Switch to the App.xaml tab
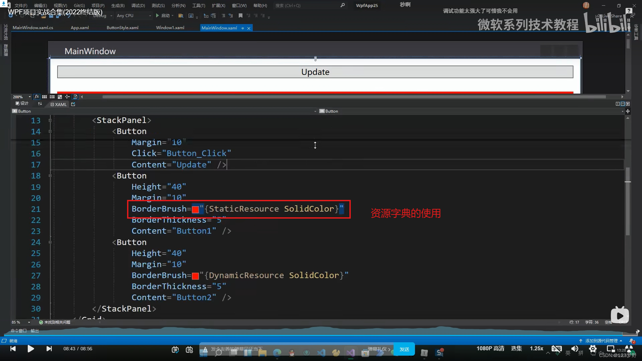Viewport: 642px width, 361px height. (x=80, y=28)
